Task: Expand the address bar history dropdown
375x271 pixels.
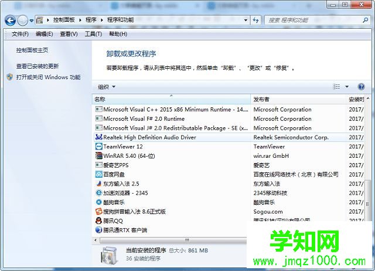Action: pyautogui.click(x=246, y=21)
